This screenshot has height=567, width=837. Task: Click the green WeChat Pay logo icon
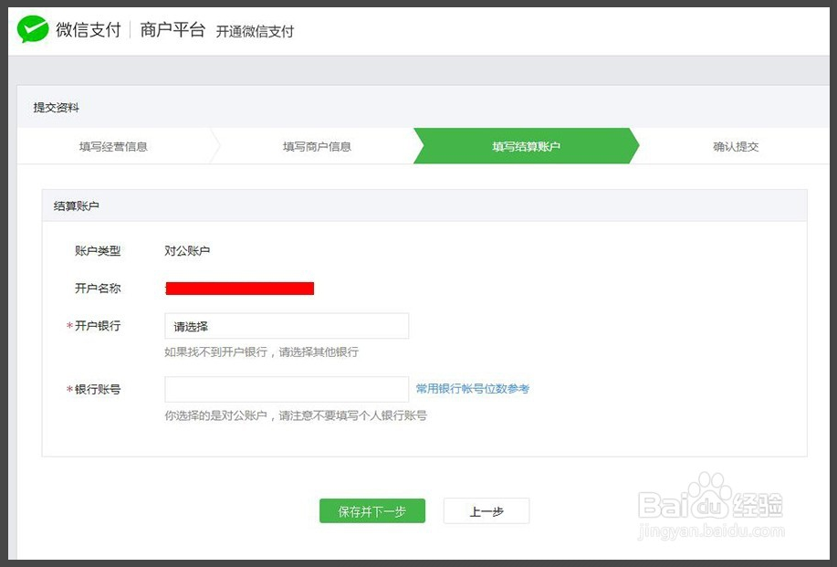click(33, 30)
